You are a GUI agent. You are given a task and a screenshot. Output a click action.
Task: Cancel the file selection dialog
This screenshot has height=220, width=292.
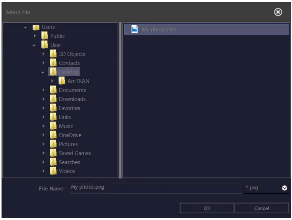262,208
